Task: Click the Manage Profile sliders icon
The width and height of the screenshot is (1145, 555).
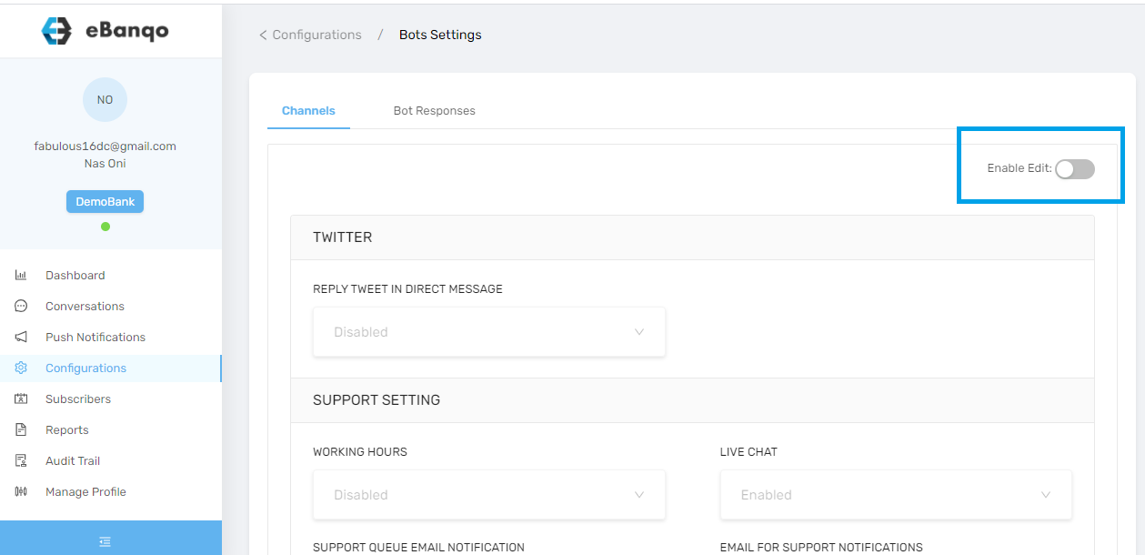Action: coord(21,491)
